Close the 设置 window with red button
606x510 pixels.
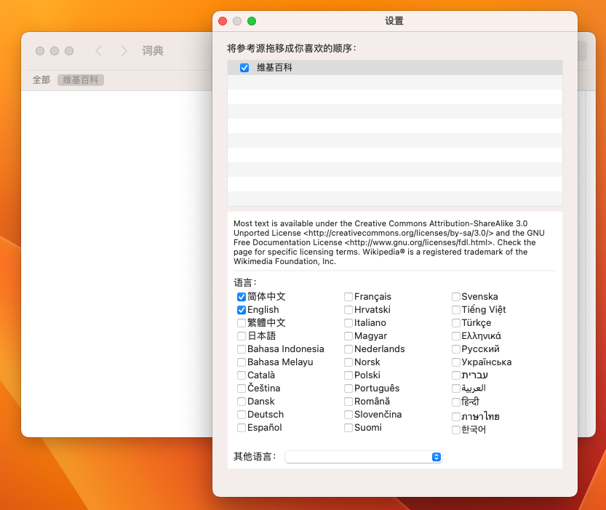pyautogui.click(x=223, y=21)
